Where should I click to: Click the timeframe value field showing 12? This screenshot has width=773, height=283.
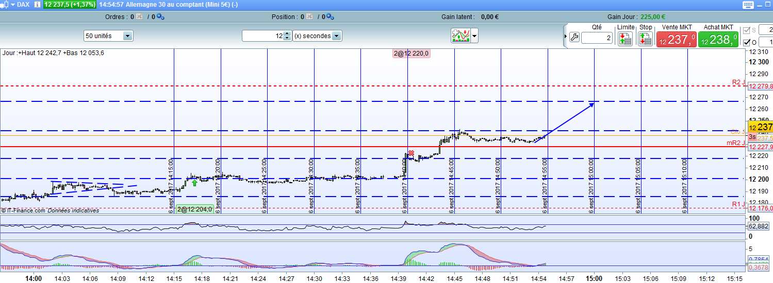(262, 36)
